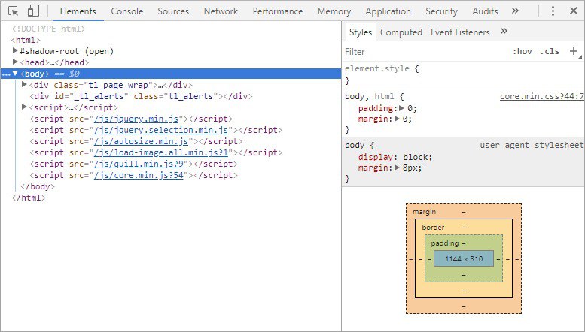Select the Styles sidebar tab

point(361,32)
